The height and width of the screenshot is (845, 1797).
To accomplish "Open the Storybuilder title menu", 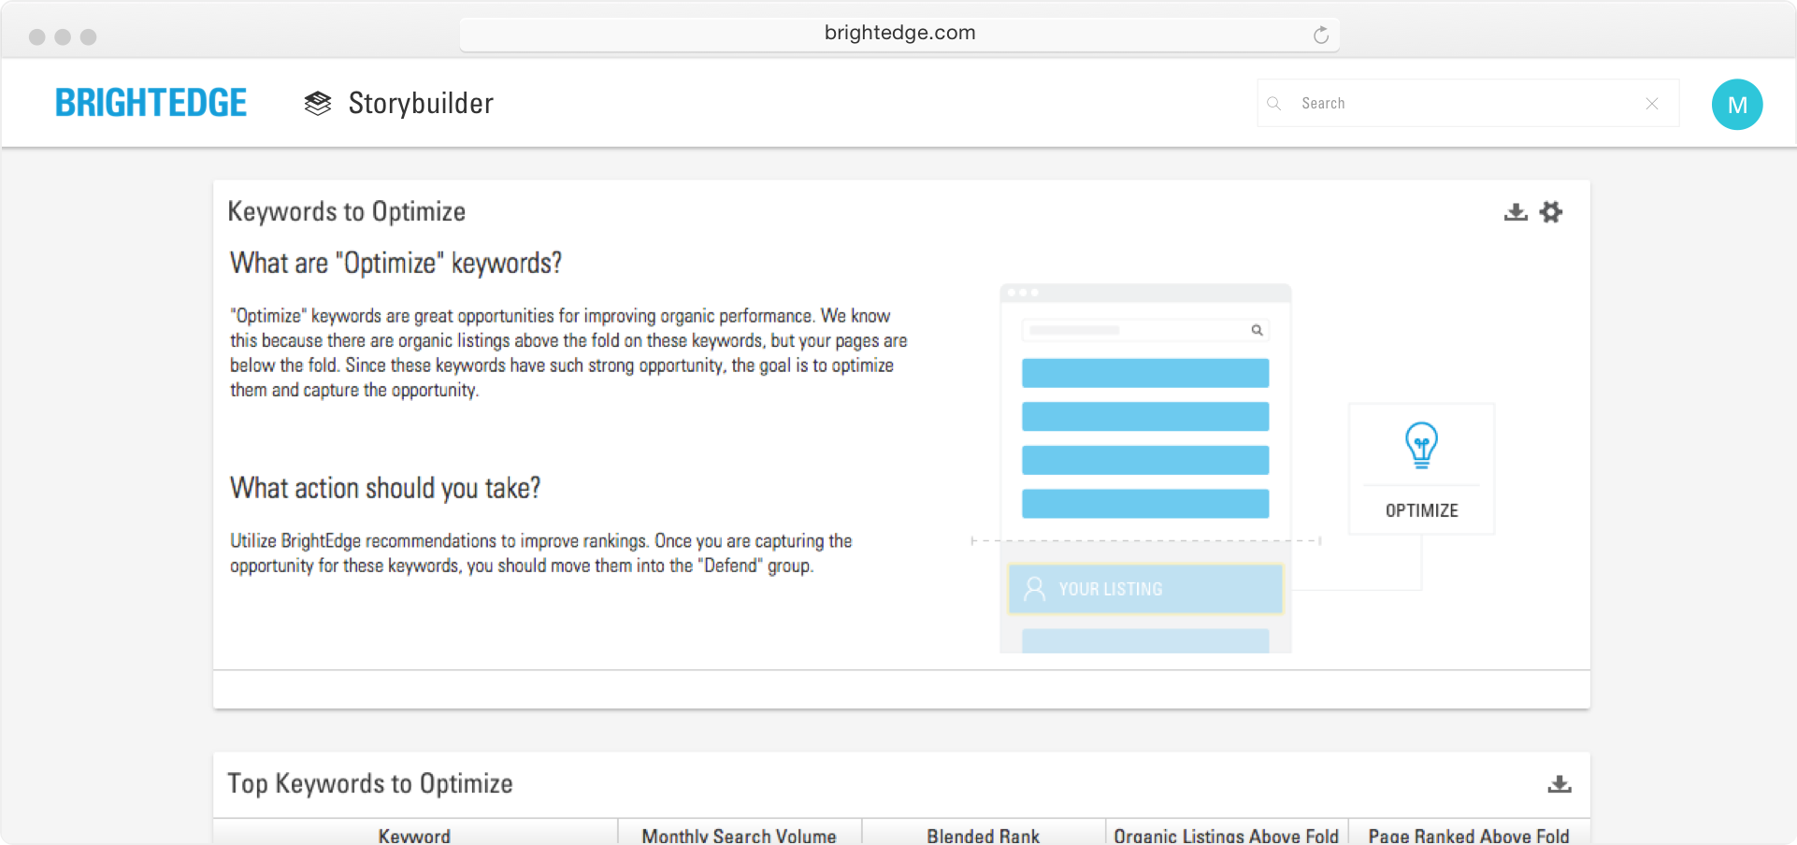I will tap(421, 104).
